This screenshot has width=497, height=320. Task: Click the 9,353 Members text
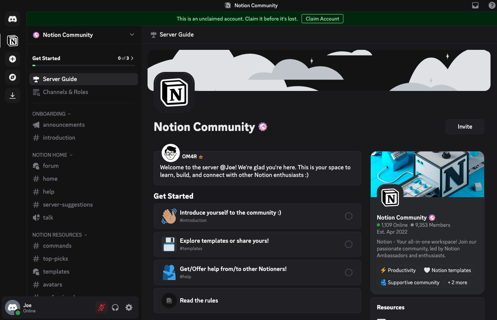(x=433, y=225)
